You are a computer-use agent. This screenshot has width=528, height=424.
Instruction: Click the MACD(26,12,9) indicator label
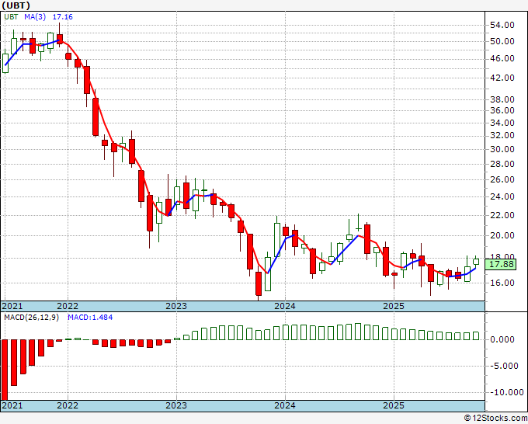point(31,318)
